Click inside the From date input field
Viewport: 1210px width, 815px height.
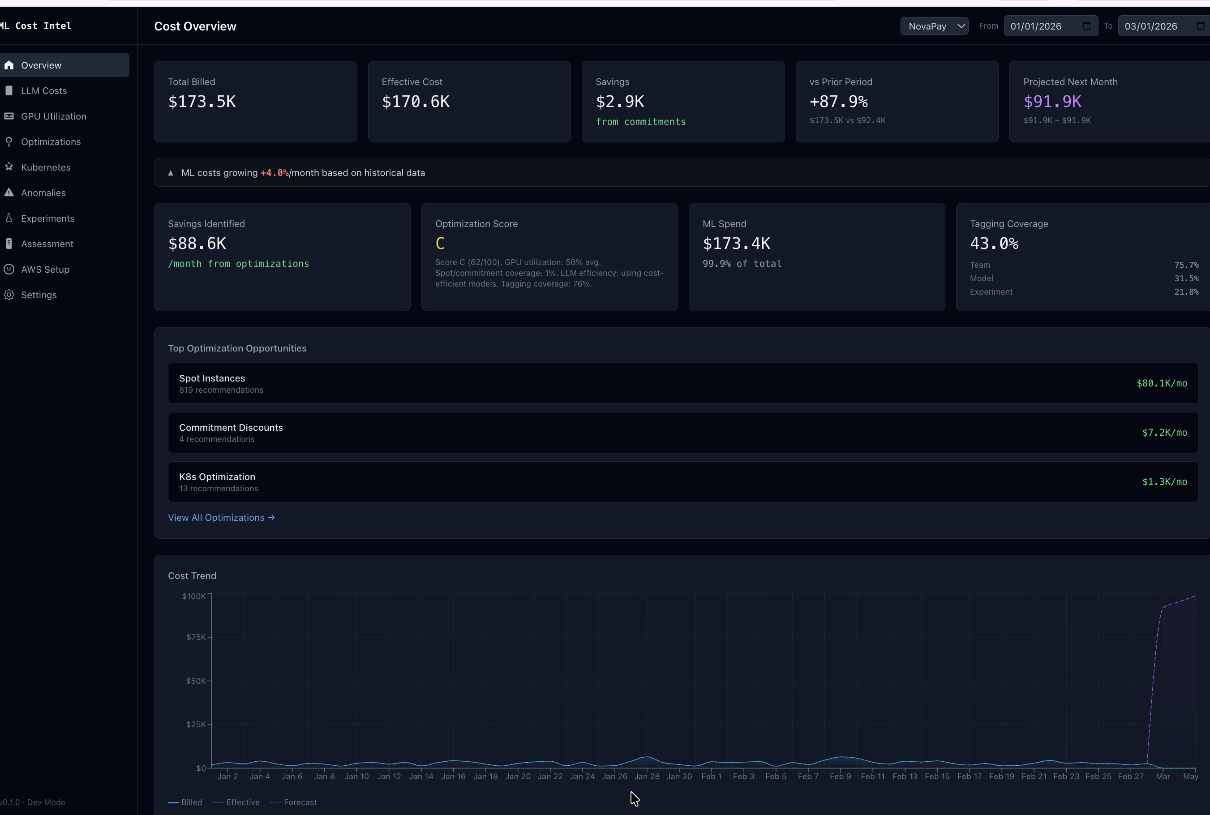[x=1037, y=26]
